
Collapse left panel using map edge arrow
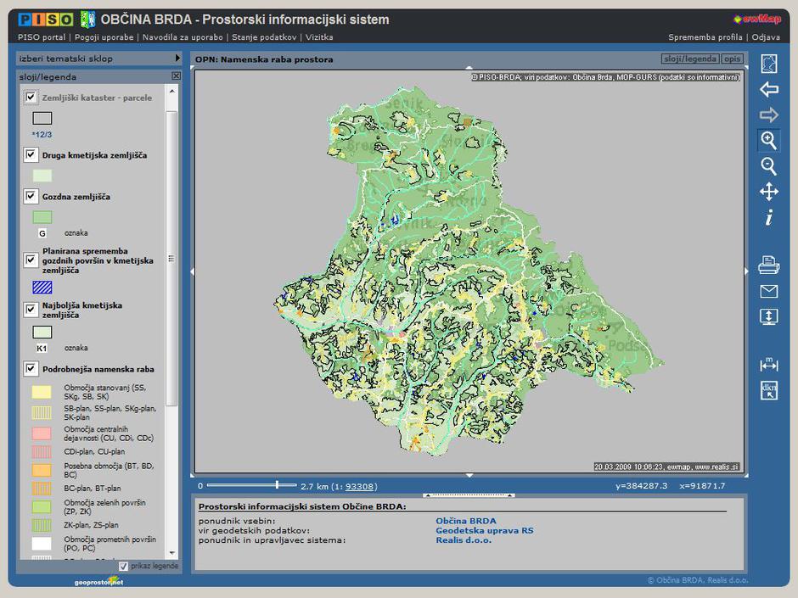192,271
